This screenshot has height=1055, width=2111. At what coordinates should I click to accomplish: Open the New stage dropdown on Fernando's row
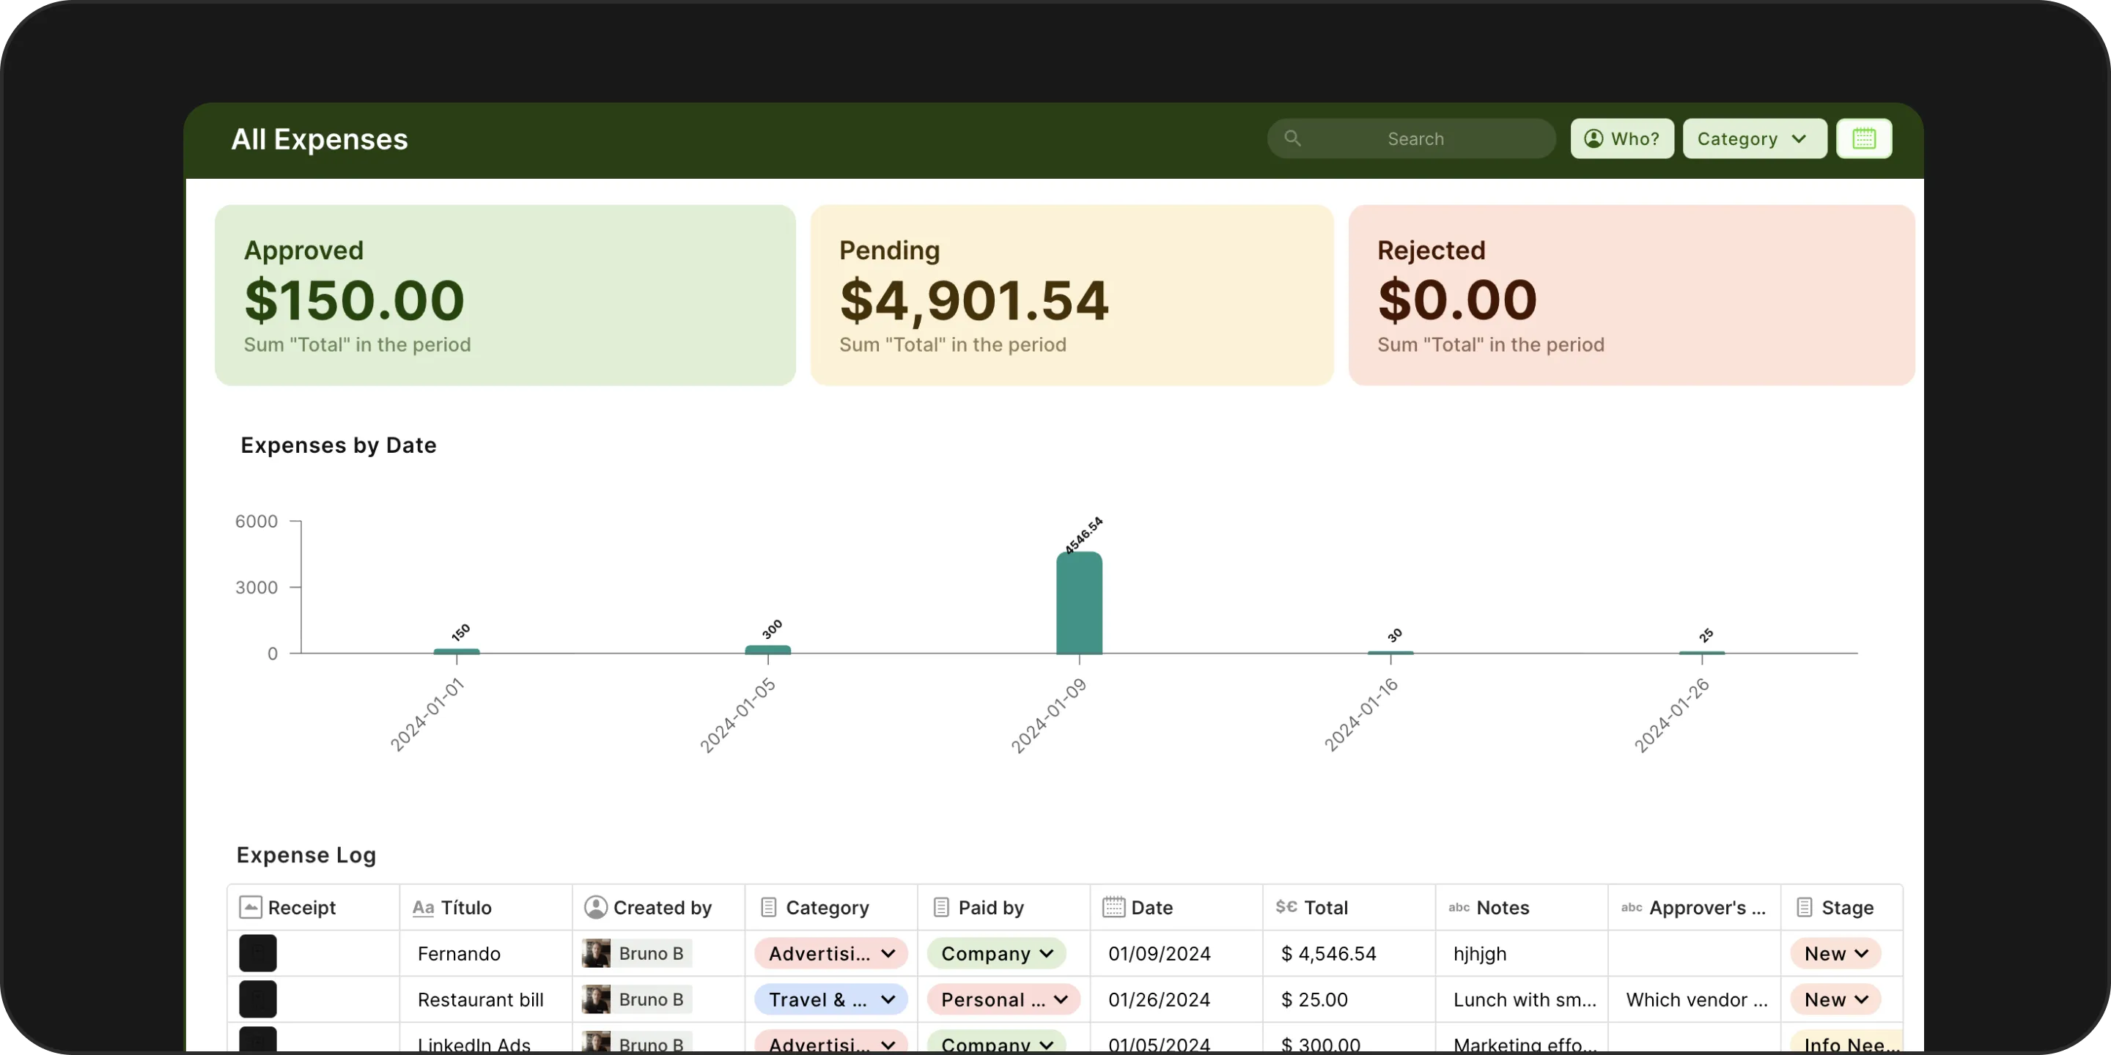click(1835, 952)
